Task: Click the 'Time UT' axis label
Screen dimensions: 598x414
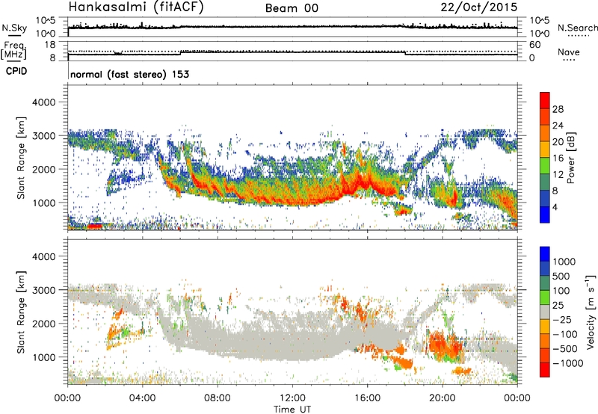Action: (292, 409)
